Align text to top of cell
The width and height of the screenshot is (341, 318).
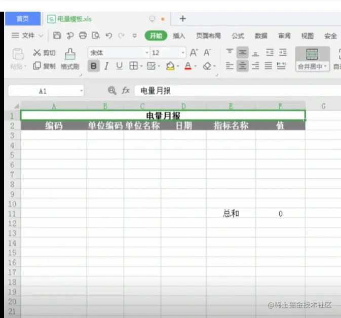[x=230, y=52]
